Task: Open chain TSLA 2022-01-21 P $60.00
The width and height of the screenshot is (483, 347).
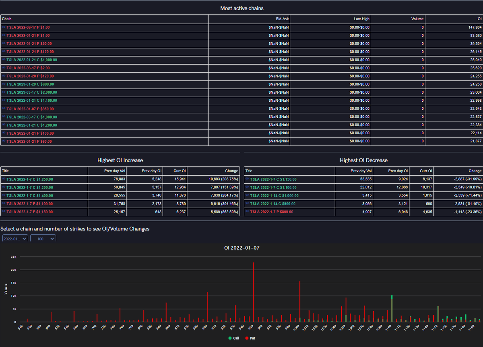Action: [x=29, y=142]
